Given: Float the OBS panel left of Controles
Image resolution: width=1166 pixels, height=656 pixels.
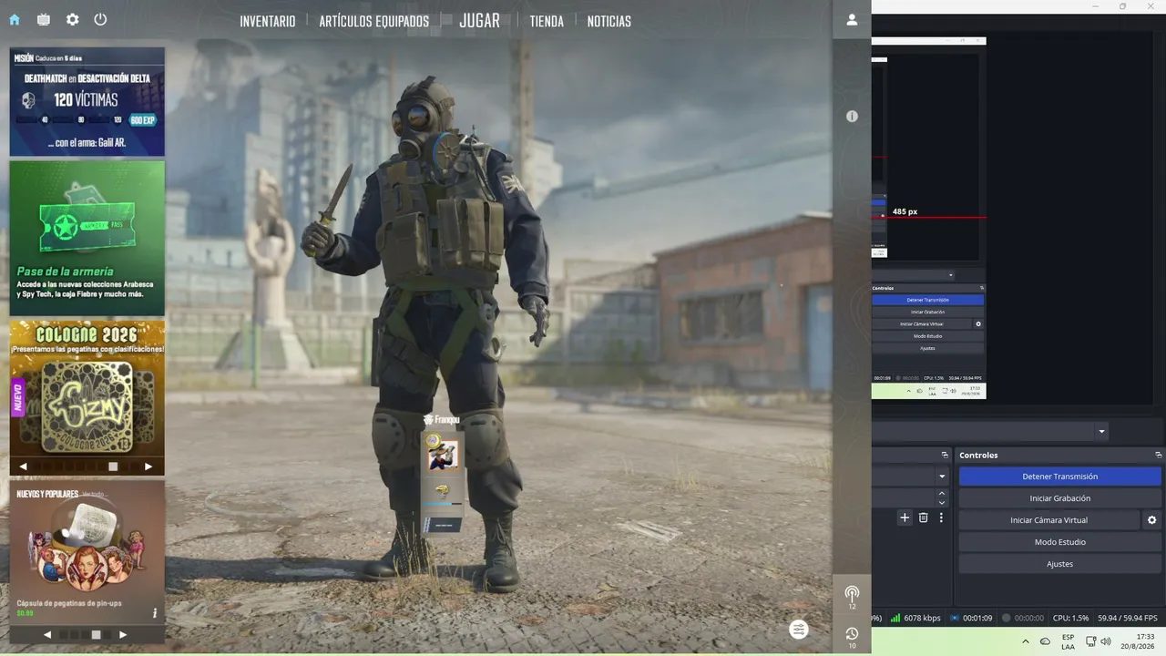Looking at the screenshot, I should pos(945,455).
